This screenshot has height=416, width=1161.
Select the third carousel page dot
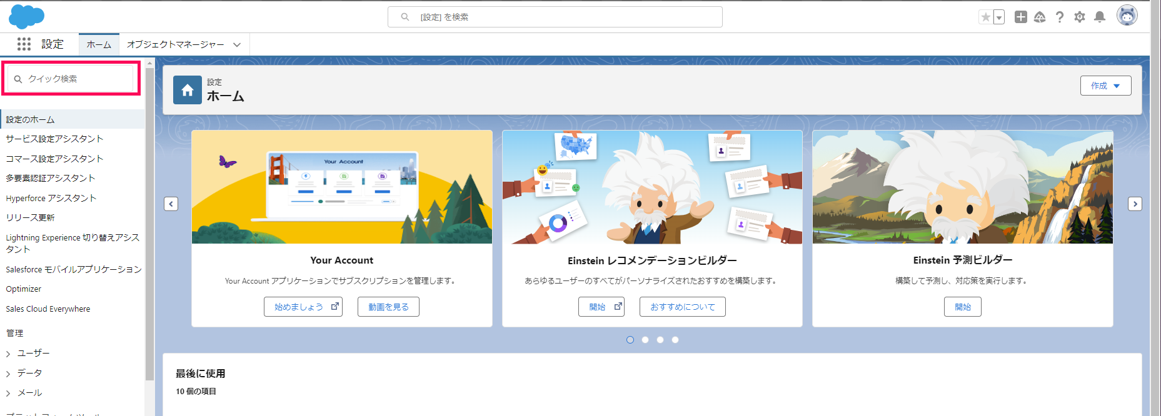tap(660, 340)
